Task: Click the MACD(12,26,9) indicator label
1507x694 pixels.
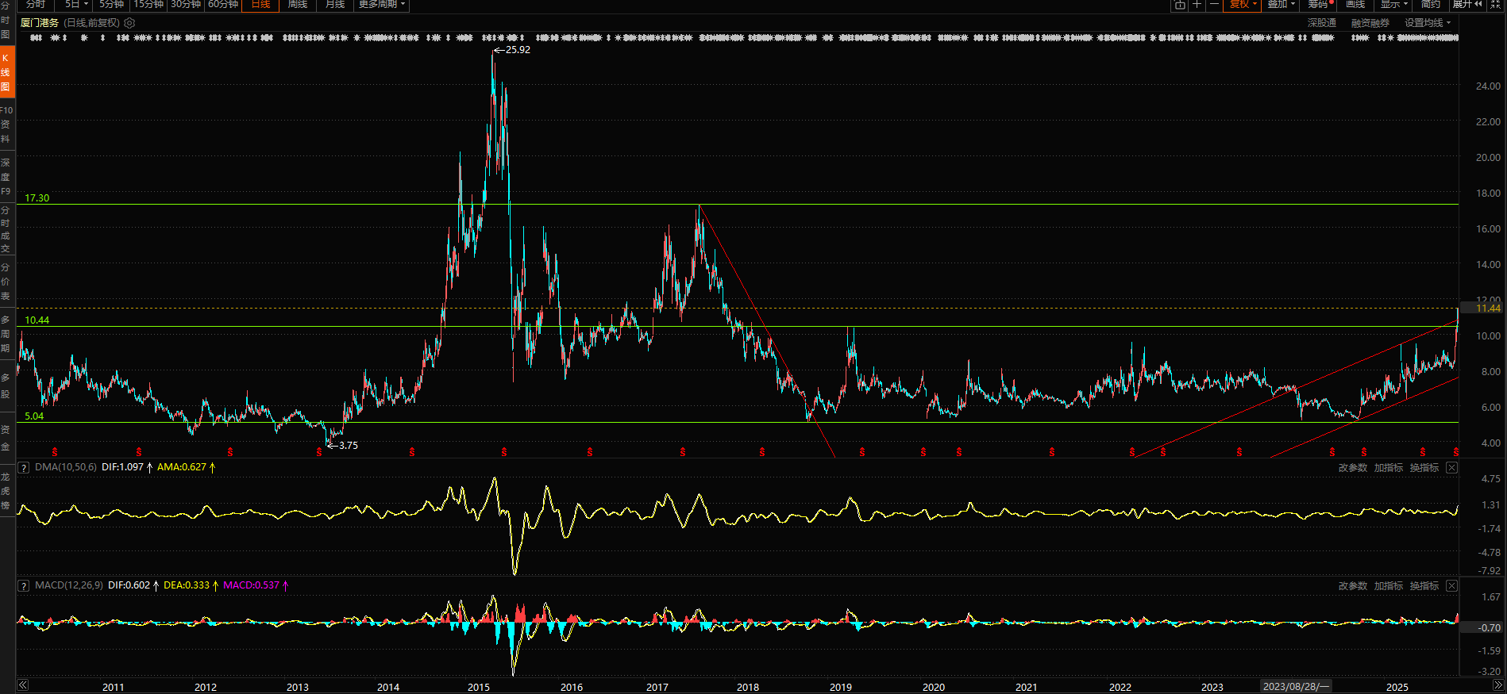Action: pos(69,585)
